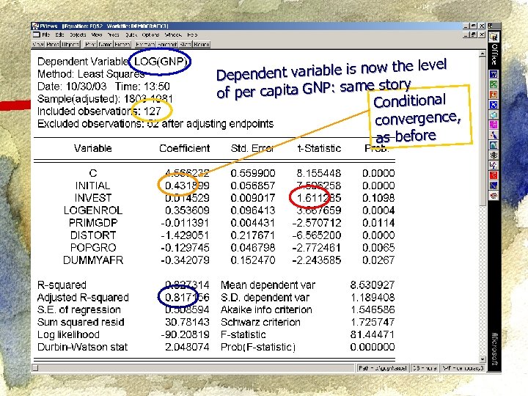Image resolution: width=528 pixels, height=396 pixels.
Task: Click the Forecast toolbar button
Action: point(167,44)
